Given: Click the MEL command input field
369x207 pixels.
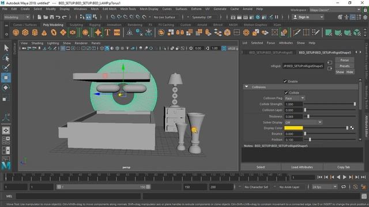Looking at the screenshot, I should 78,196.
